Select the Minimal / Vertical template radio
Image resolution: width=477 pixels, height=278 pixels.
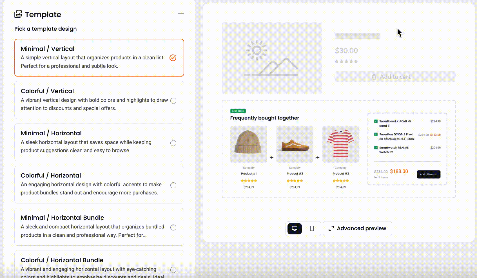pyautogui.click(x=173, y=58)
